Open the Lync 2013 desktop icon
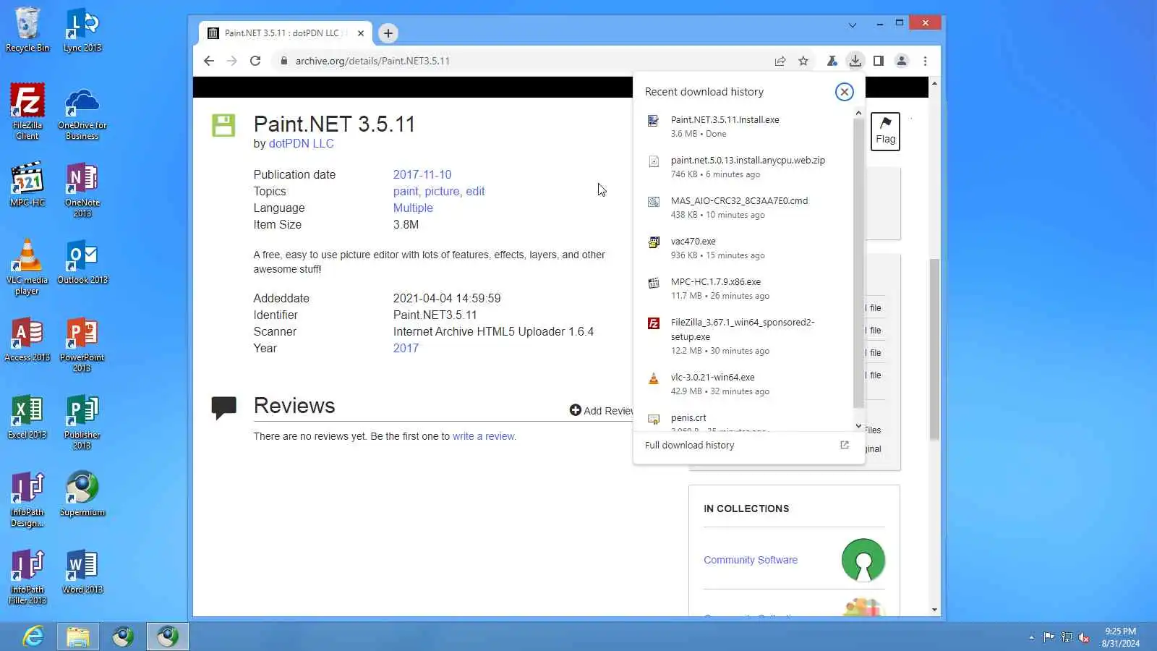 click(82, 30)
